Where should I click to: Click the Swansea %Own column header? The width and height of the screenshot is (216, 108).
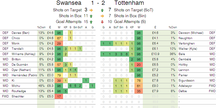pyautogui.click(x=41, y=27)
